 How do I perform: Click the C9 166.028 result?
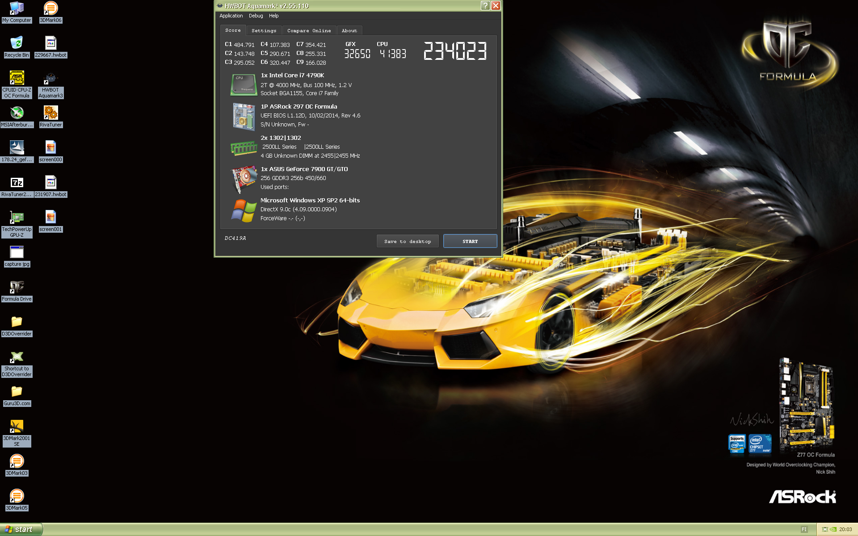coord(311,63)
